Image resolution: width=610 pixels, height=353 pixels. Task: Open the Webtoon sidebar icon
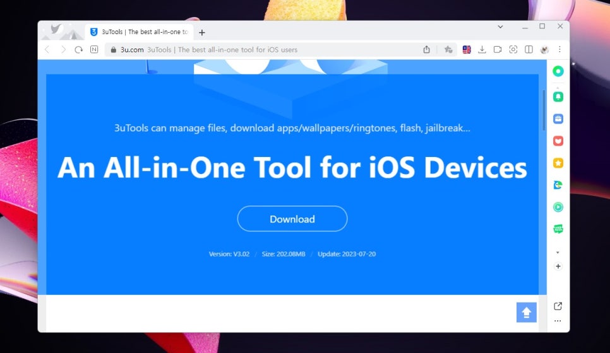point(558,229)
